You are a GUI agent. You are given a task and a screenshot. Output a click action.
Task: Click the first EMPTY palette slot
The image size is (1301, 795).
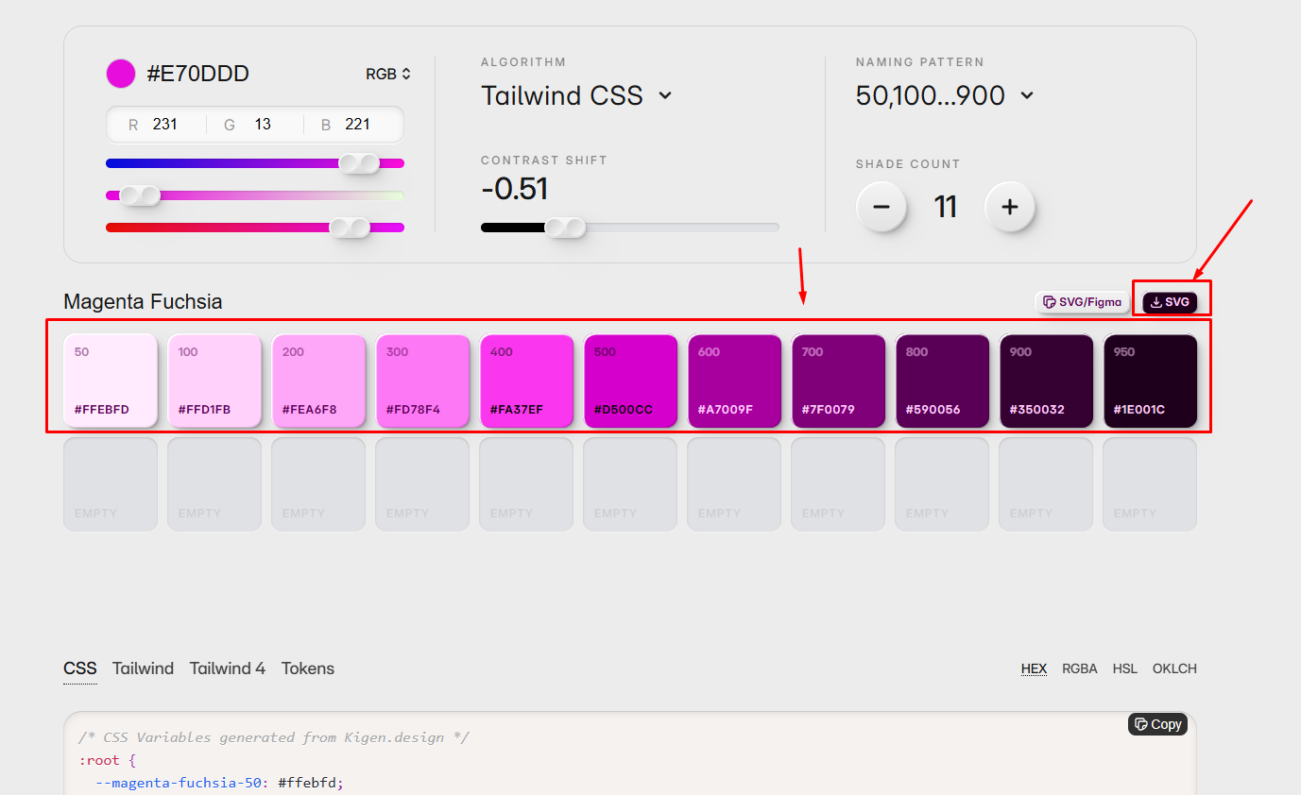(110, 482)
